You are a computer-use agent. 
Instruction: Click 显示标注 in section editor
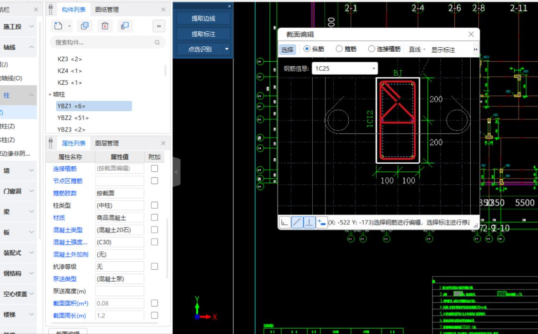pos(443,49)
